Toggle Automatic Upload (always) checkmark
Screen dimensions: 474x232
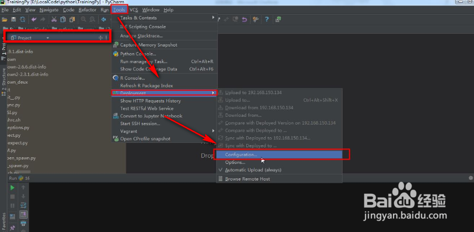coord(220,170)
